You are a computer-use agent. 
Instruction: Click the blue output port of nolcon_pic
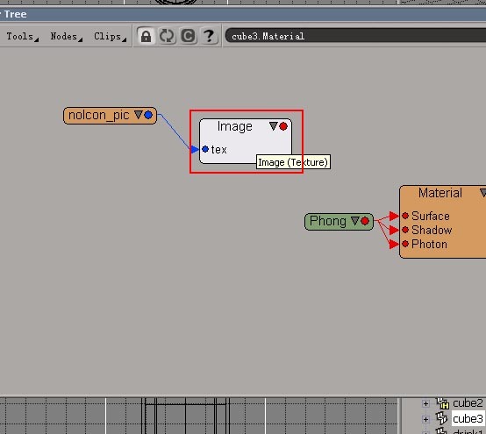(x=148, y=115)
